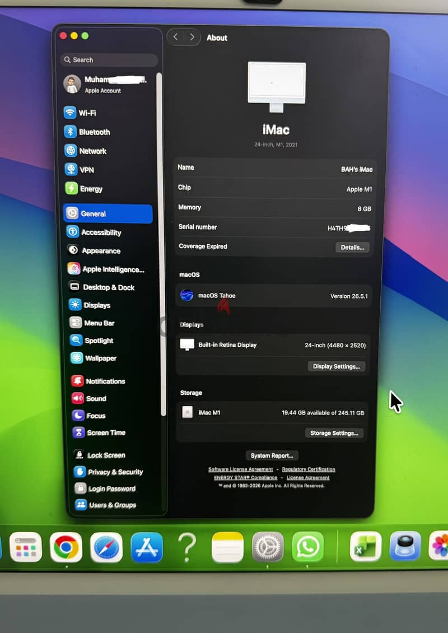Open Notifications settings
The width and height of the screenshot is (448, 633).
(x=98, y=381)
